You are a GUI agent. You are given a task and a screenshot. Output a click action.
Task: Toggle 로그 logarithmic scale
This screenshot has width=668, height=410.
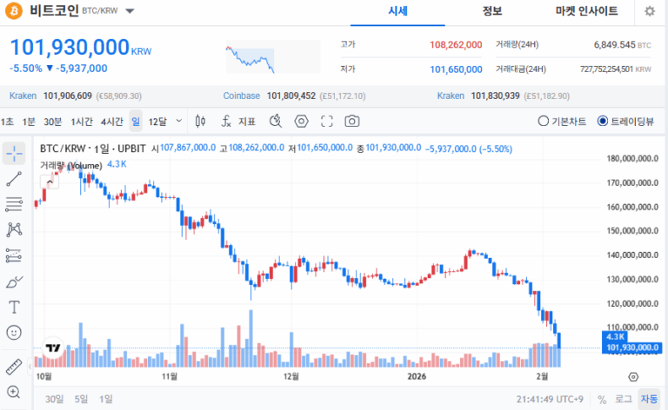[624, 399]
